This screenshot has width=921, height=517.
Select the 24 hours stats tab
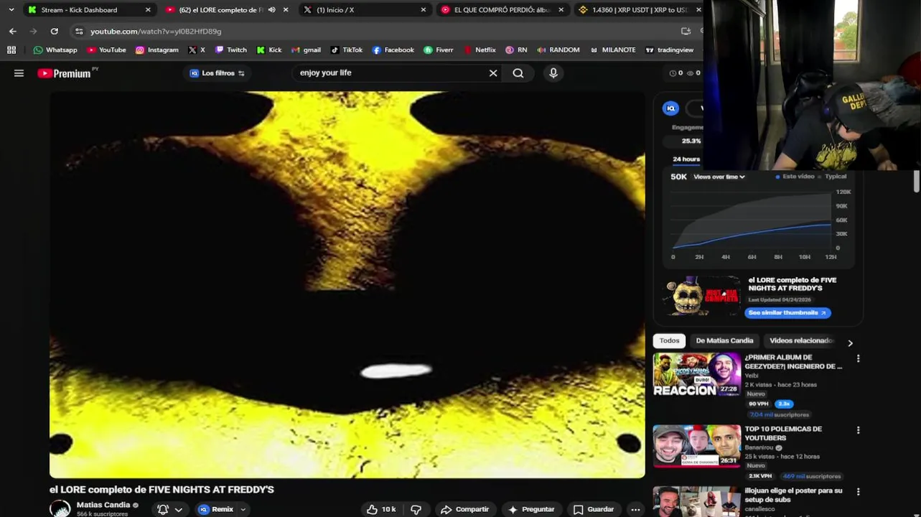[686, 159]
